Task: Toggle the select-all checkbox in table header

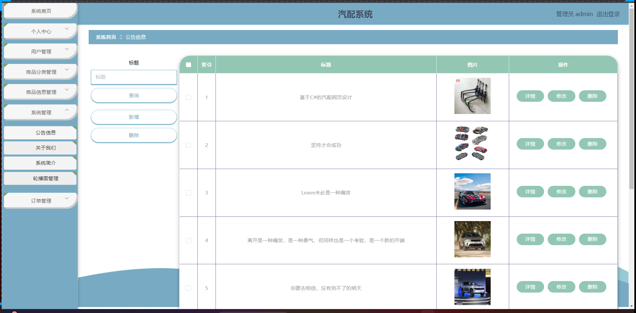Action: tap(188, 65)
